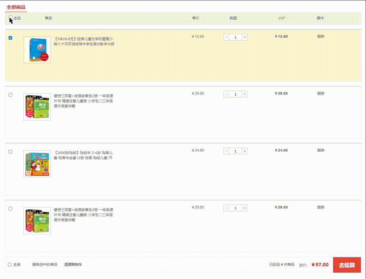Decrease quantity of the first 唐诗三百首 item
This screenshot has width=366, height=279.
click(x=226, y=94)
